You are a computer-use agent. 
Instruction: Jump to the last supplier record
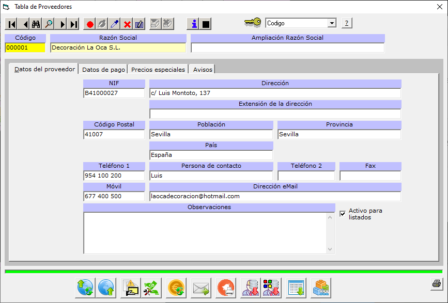tap(74, 24)
